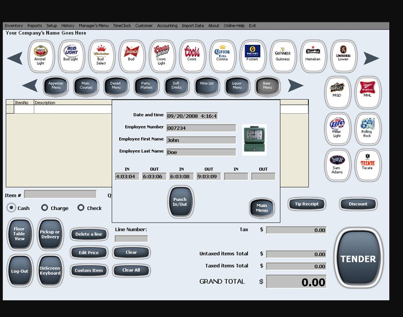Image resolution: width=403 pixels, height=317 pixels.
Task: Open the Customer menu
Action: [143, 25]
